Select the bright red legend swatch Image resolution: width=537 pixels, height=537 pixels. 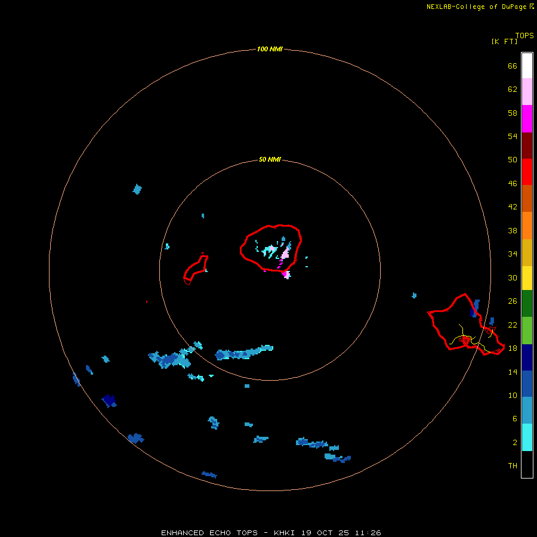[x=527, y=172]
